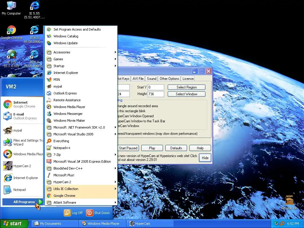Expand Startup submenu

click(x=81, y=66)
